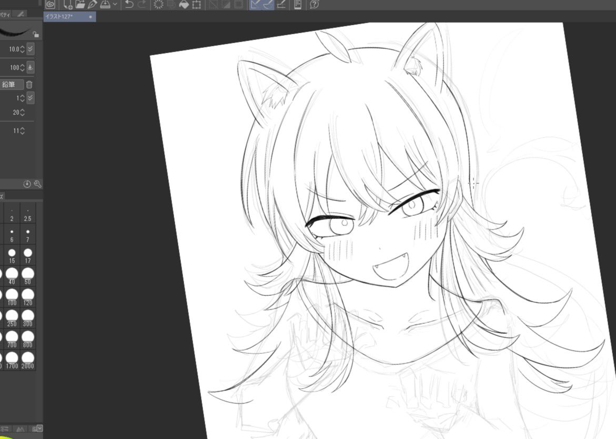Select brush size preset 300
This screenshot has height=439, width=616.
27,319
